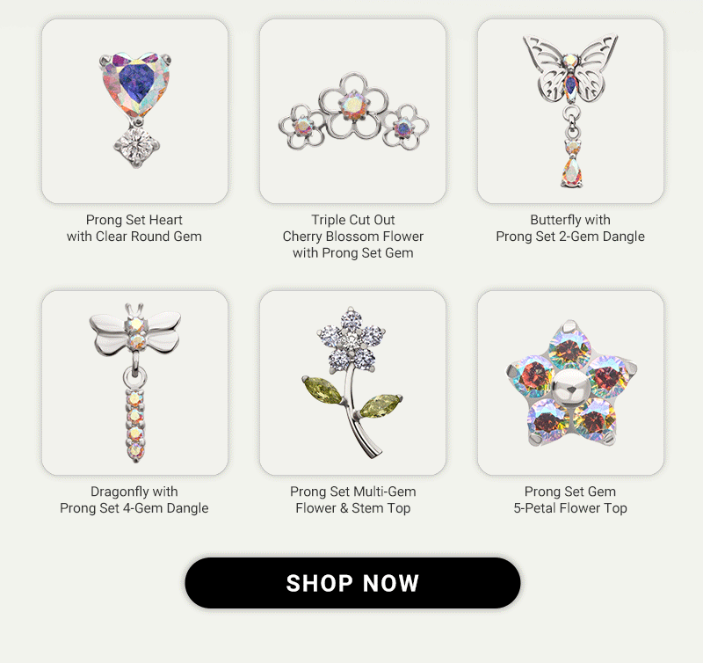Open the Triple Cherry Blossom Flower image
The height and width of the screenshot is (663, 703).
[353, 111]
